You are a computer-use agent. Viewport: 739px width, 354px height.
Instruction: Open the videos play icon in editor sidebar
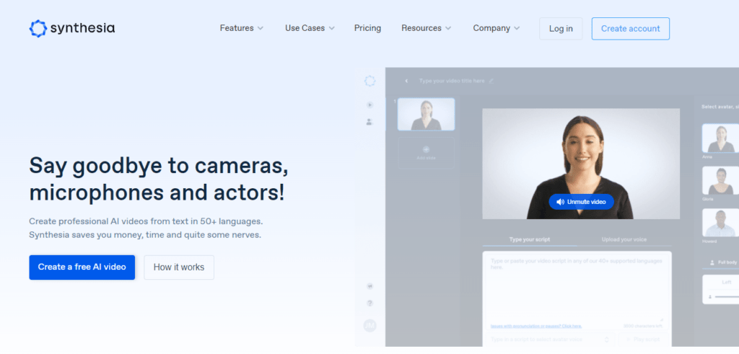click(x=370, y=105)
